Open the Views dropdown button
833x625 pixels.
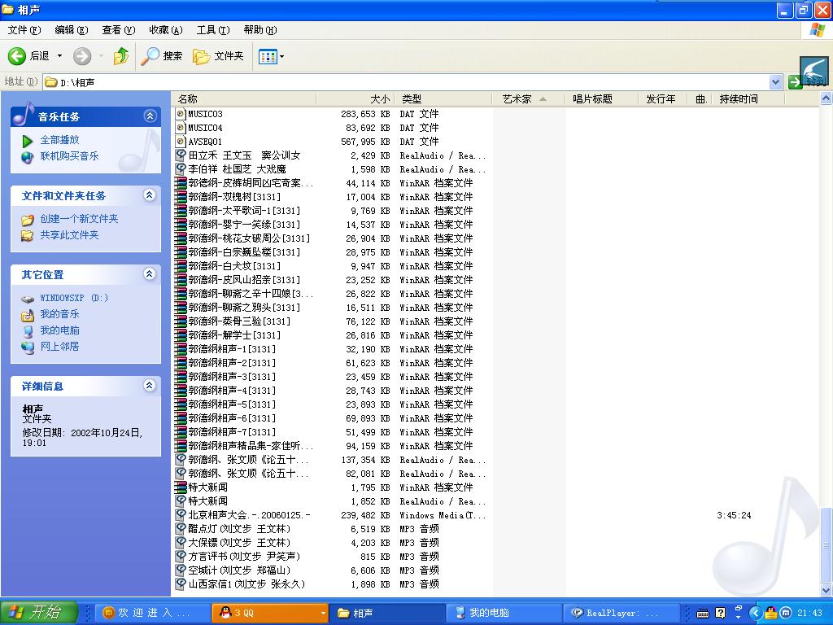(x=271, y=56)
